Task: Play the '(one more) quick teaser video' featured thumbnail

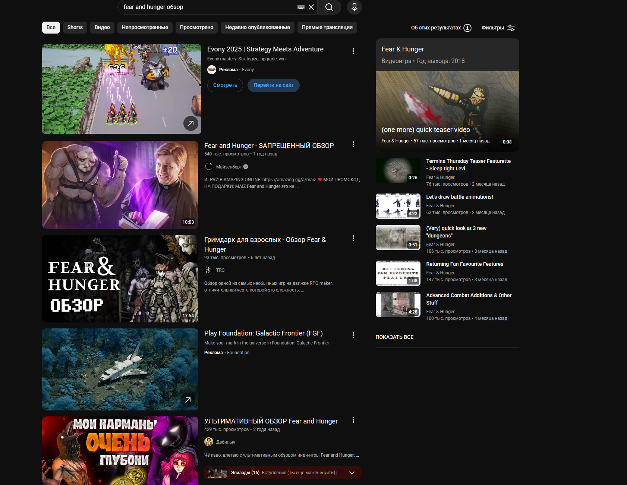Action: tap(447, 111)
